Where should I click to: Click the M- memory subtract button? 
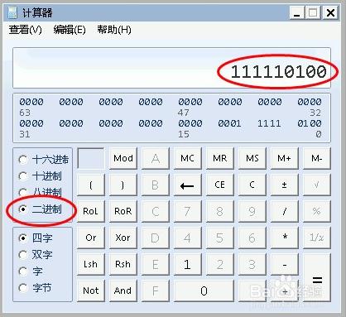click(x=317, y=158)
